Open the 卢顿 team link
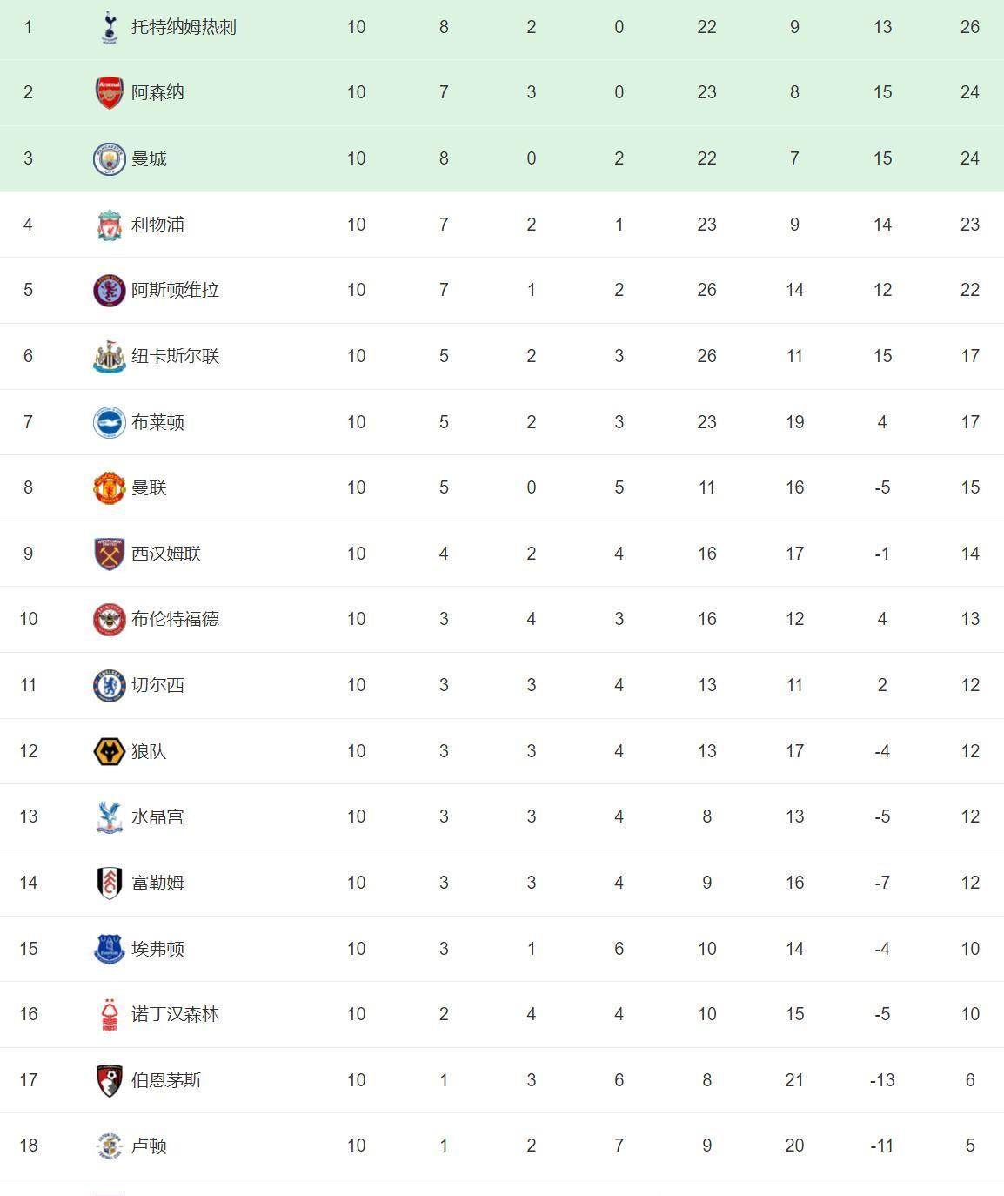1004x1196 pixels. tap(149, 1146)
